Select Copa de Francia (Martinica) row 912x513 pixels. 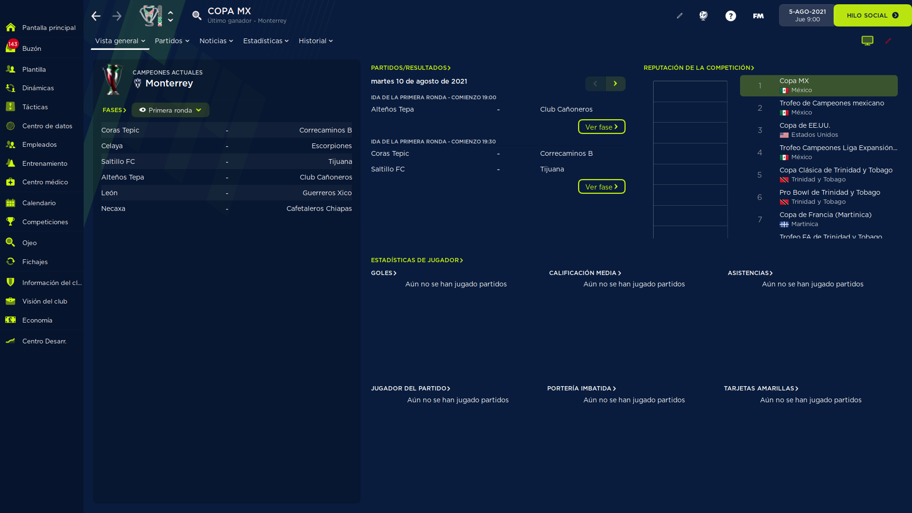819,219
